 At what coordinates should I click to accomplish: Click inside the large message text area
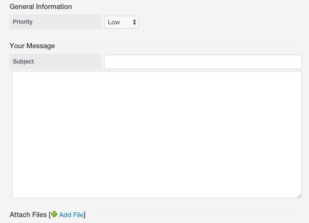point(157,134)
